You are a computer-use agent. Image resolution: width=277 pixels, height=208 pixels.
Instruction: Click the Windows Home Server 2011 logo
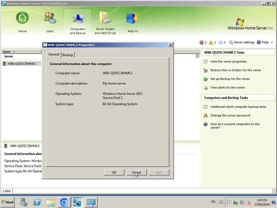[x=250, y=24]
